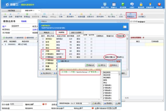Click the 更换操作员 user icon
The image size is (166, 111).
pyautogui.click(x=150, y=5)
